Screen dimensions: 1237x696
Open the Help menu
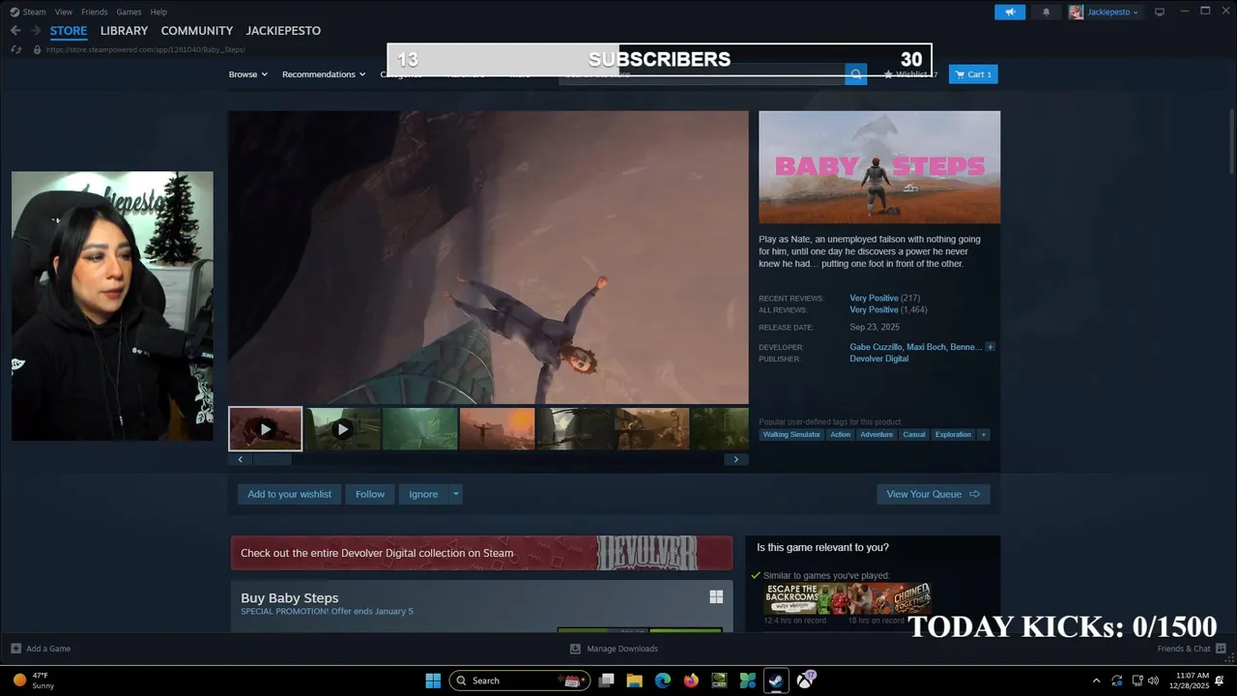[158, 12]
